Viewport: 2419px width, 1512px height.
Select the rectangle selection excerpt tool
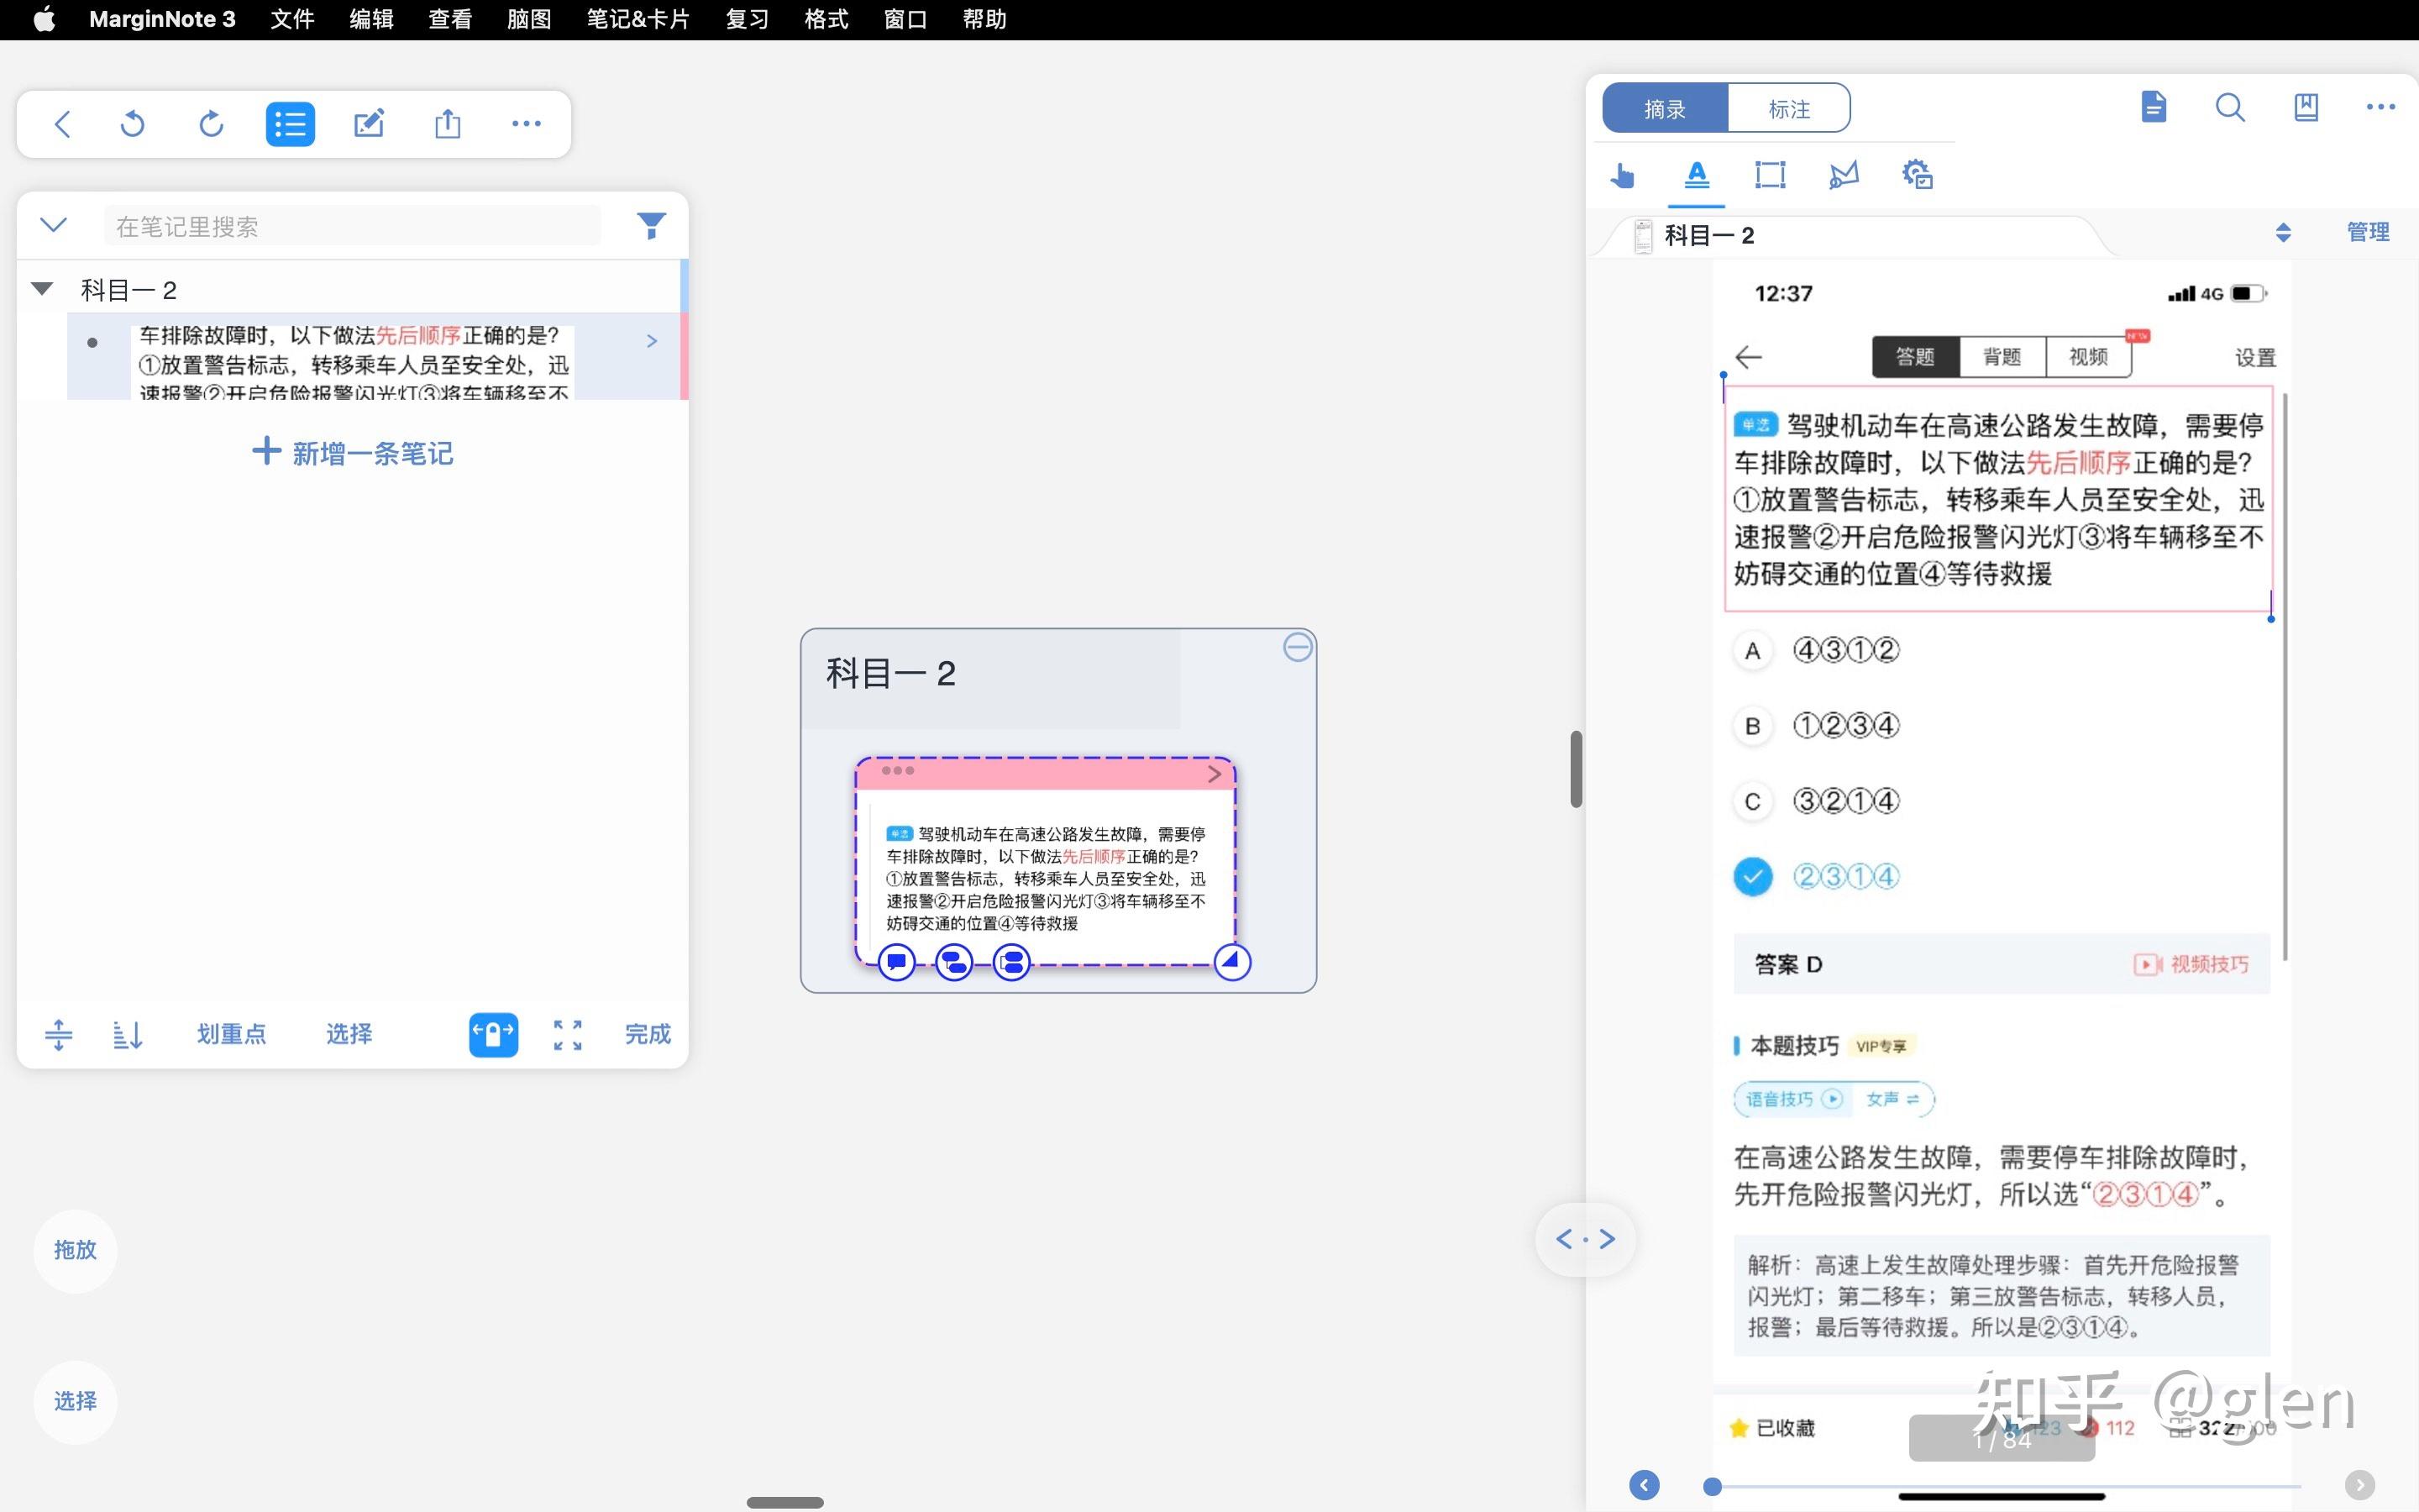1771,175
